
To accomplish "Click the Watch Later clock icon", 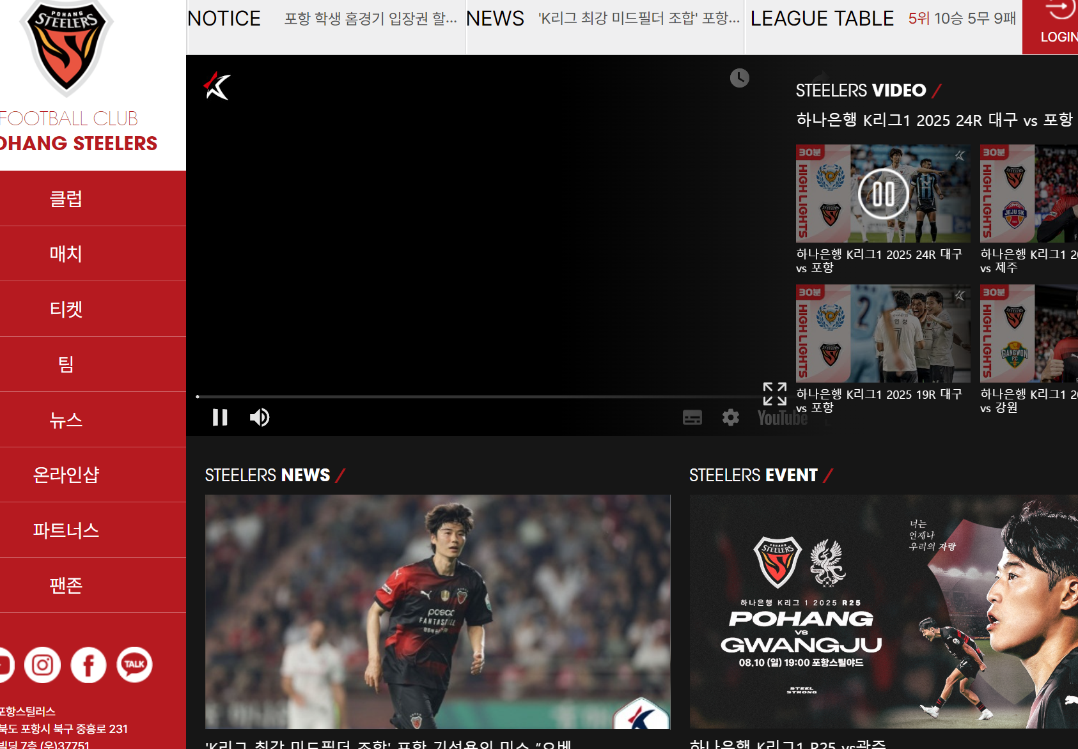I will tap(740, 78).
